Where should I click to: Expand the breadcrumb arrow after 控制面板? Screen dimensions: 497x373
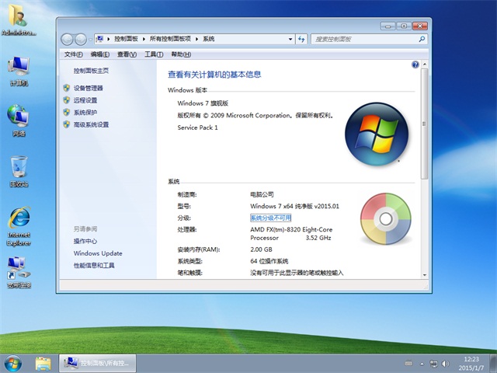(x=145, y=38)
